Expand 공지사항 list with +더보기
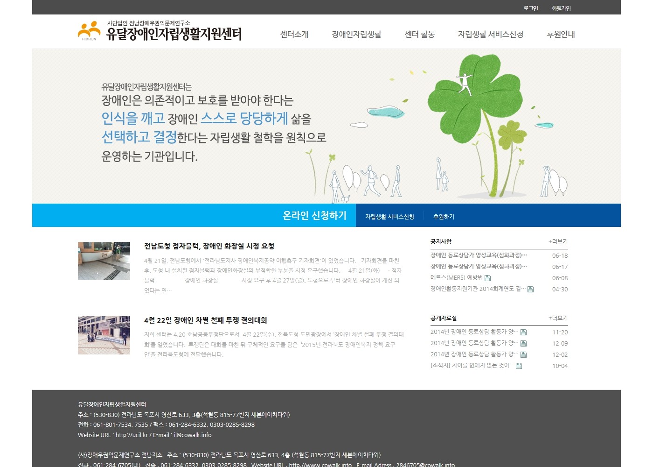The height and width of the screenshot is (467, 653). pos(558,241)
